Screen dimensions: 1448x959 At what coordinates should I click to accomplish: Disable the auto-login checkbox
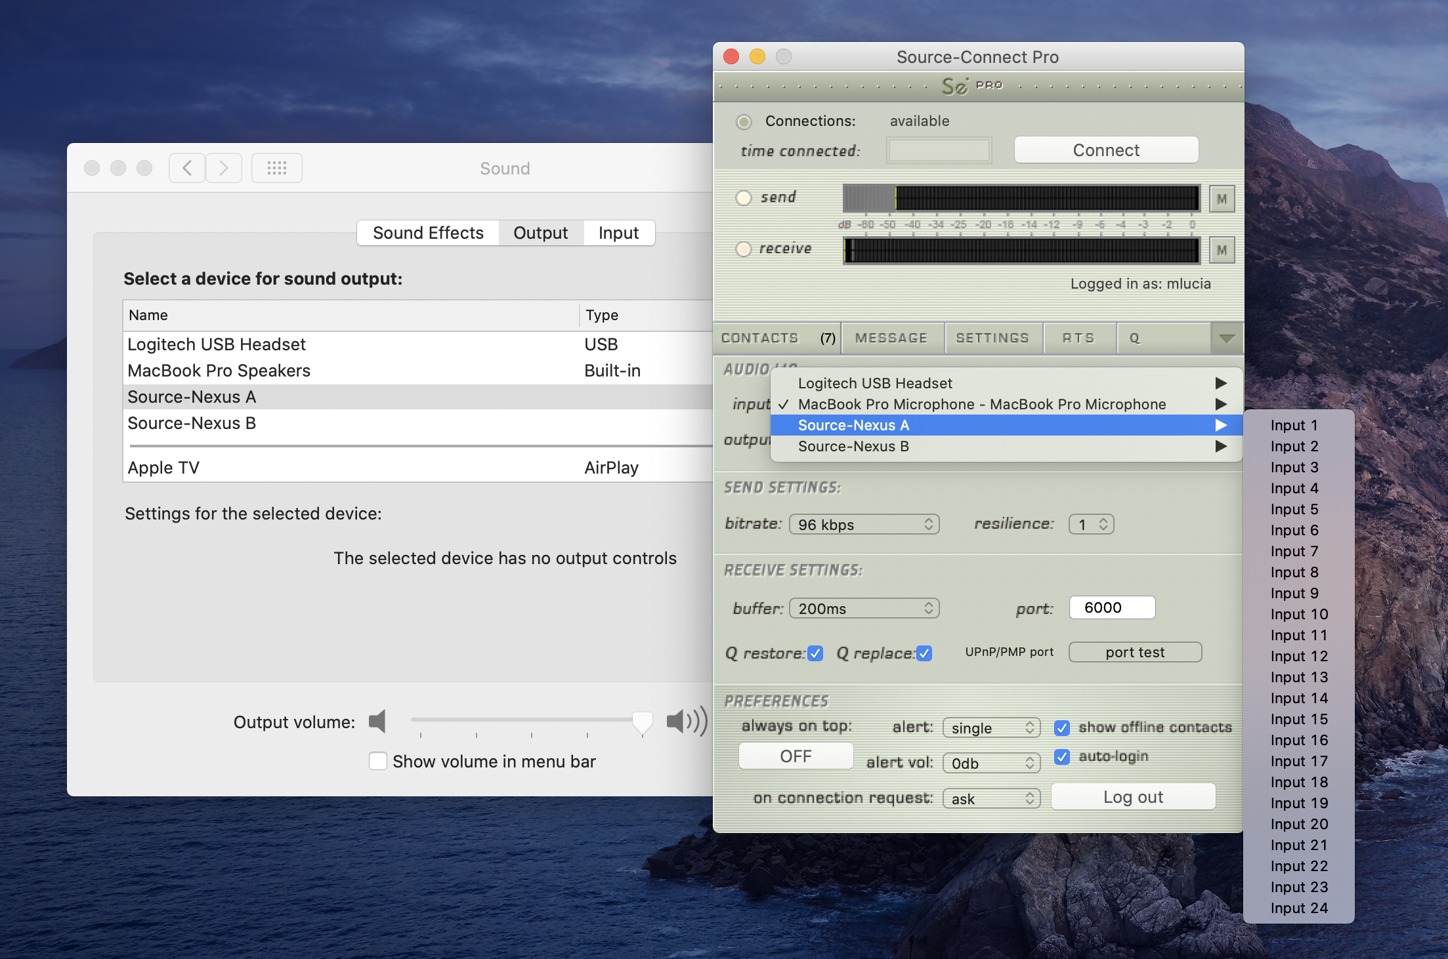point(1061,756)
